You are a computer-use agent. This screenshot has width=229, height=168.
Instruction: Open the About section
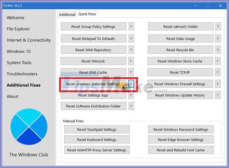(x=12, y=96)
